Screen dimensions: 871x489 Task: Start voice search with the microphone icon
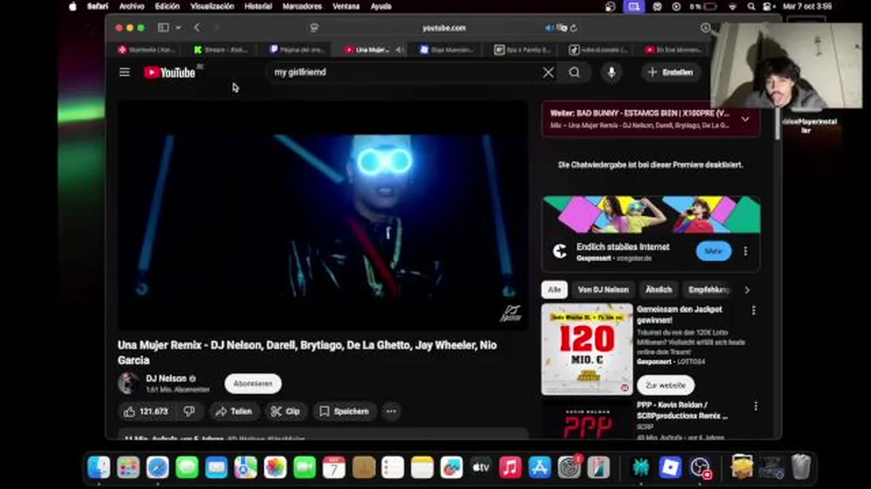coord(611,72)
